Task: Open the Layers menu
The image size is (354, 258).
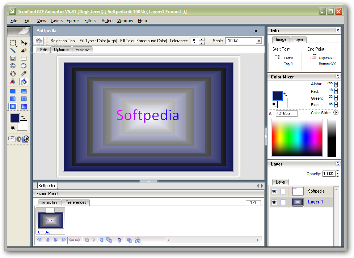Action: click(56, 21)
